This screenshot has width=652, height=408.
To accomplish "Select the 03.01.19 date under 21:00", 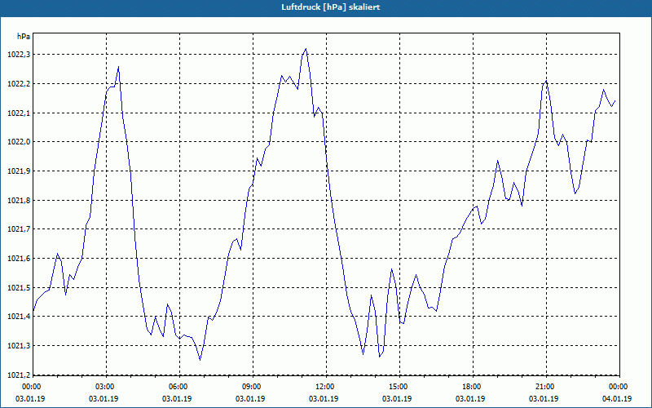I will click(x=544, y=399).
